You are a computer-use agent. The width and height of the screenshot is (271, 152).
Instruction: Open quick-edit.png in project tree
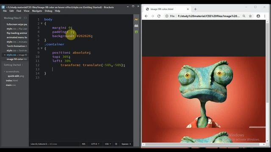pos(16,76)
